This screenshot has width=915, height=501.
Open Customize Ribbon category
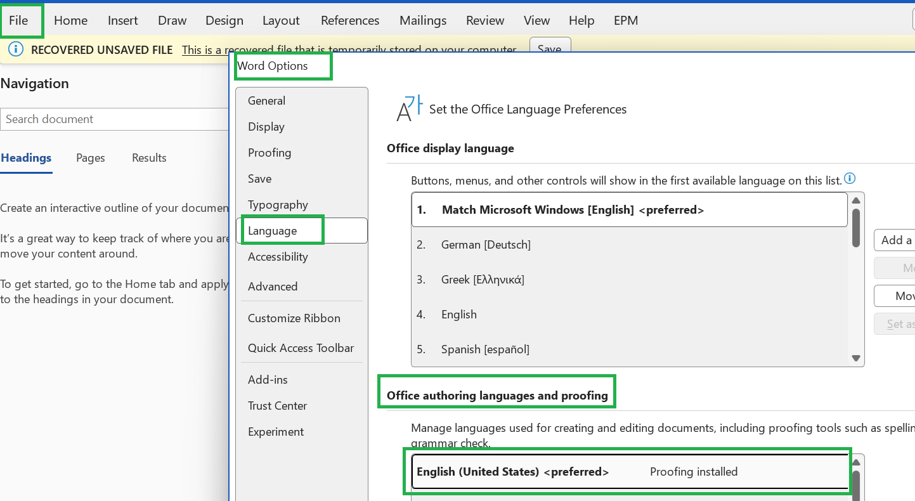pos(302,318)
